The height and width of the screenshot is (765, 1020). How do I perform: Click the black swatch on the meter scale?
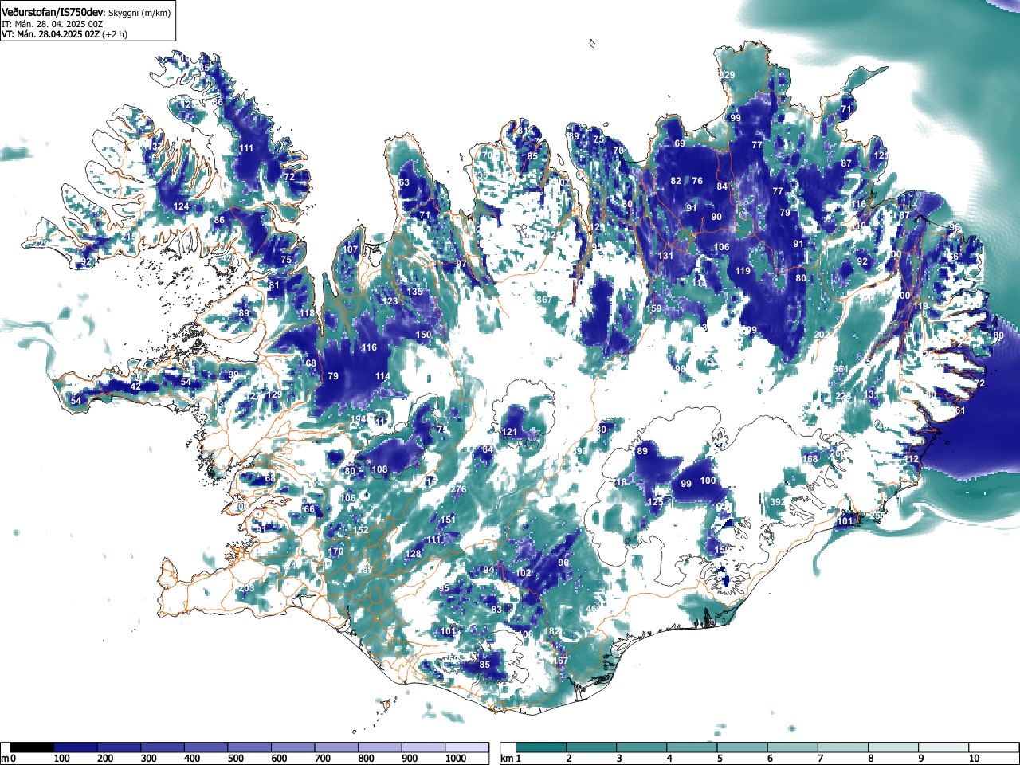click(33, 747)
